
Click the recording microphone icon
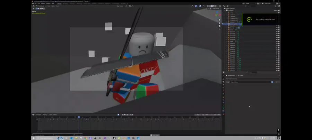pyautogui.click(x=278, y=130)
